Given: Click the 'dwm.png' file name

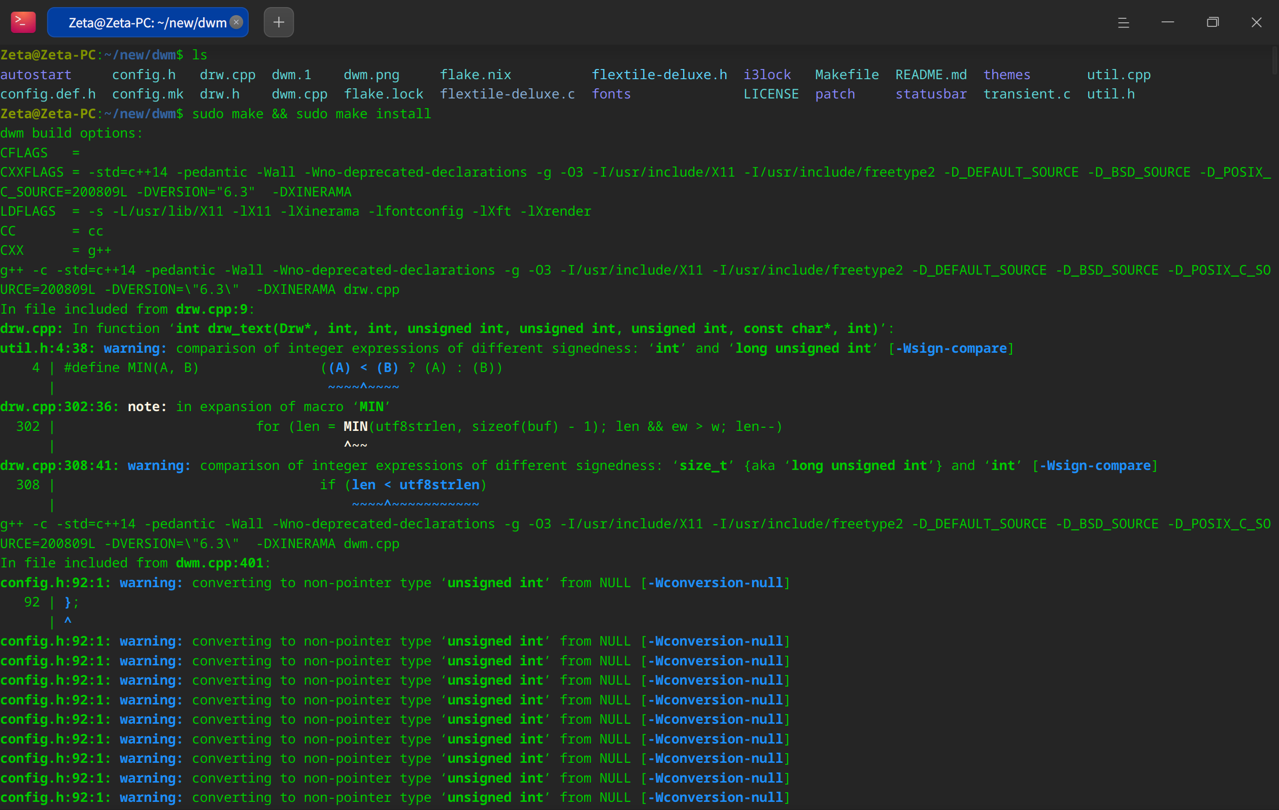Looking at the screenshot, I should [x=372, y=75].
